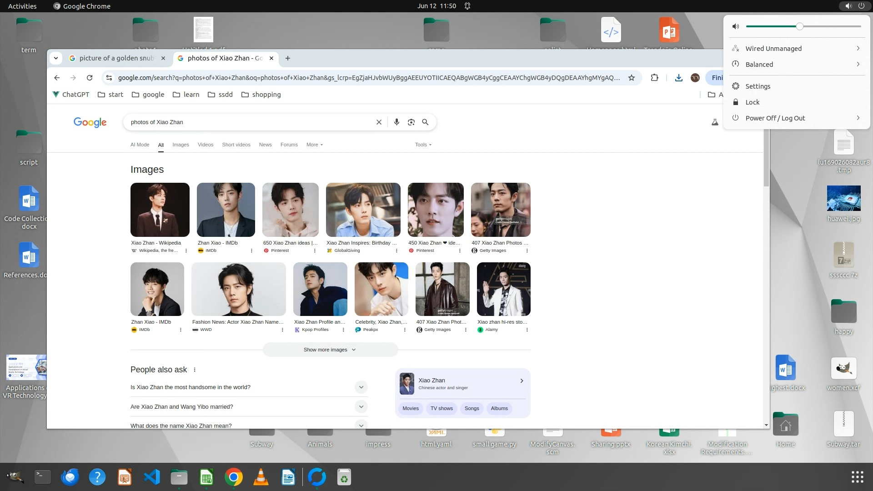The height and width of the screenshot is (491, 873).
Task: Expand 'Is Xiao Zhan the most handsome' question
Action: tap(361, 387)
